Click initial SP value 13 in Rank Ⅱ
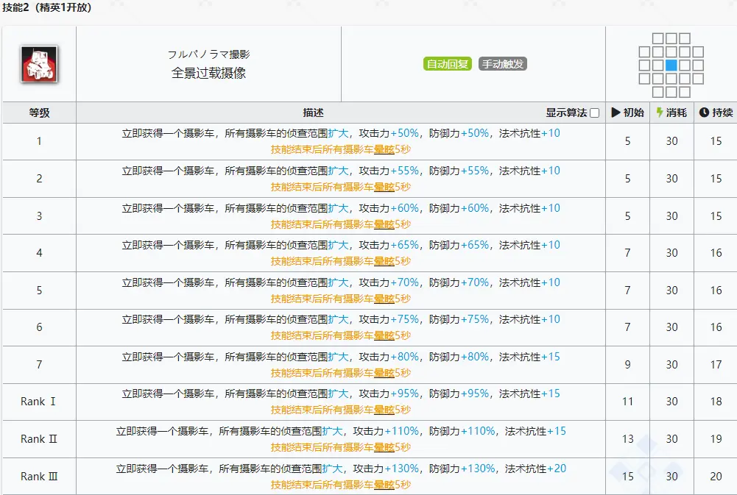737x495 pixels. [627, 439]
